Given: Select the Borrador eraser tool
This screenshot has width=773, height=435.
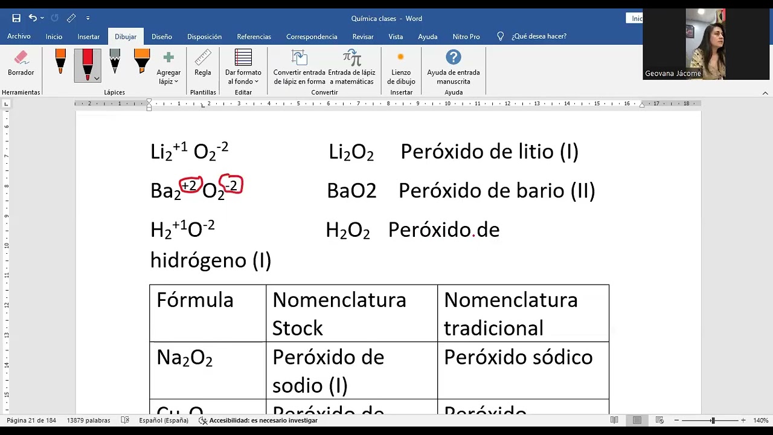Looking at the screenshot, I should pos(21,63).
